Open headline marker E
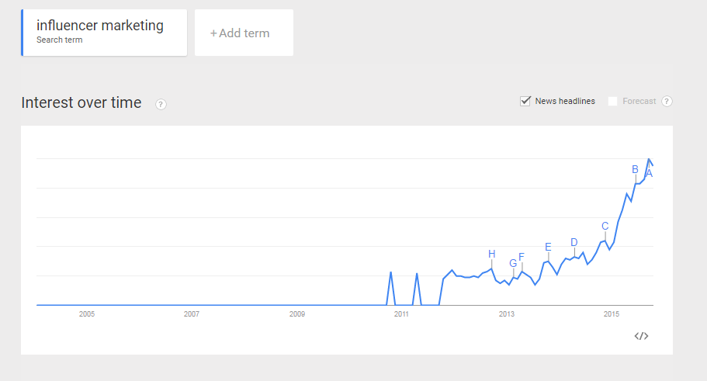 tap(548, 248)
